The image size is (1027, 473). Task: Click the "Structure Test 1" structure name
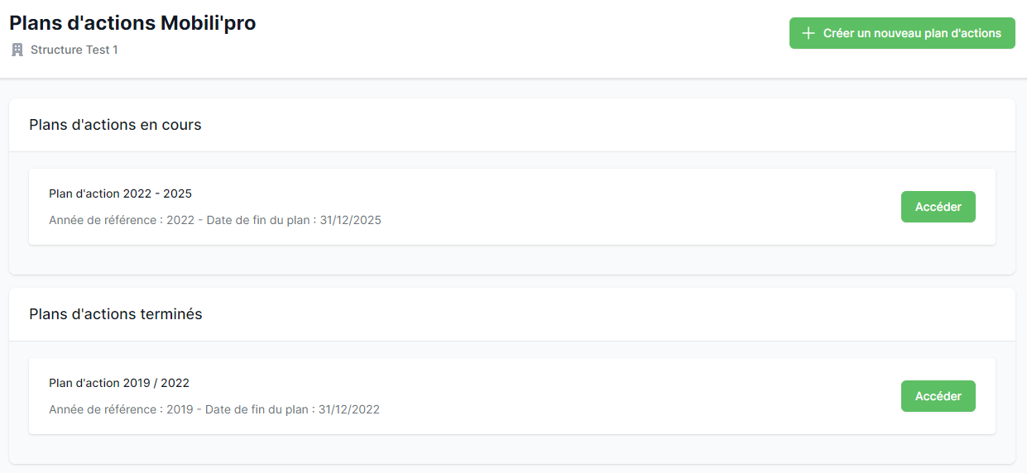pyautogui.click(x=74, y=50)
